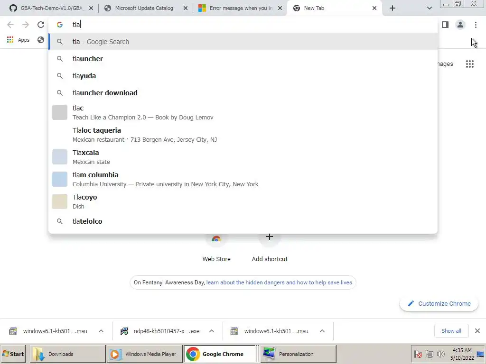Expand options for last msu download
This screenshot has height=364, width=486.
[322, 331]
